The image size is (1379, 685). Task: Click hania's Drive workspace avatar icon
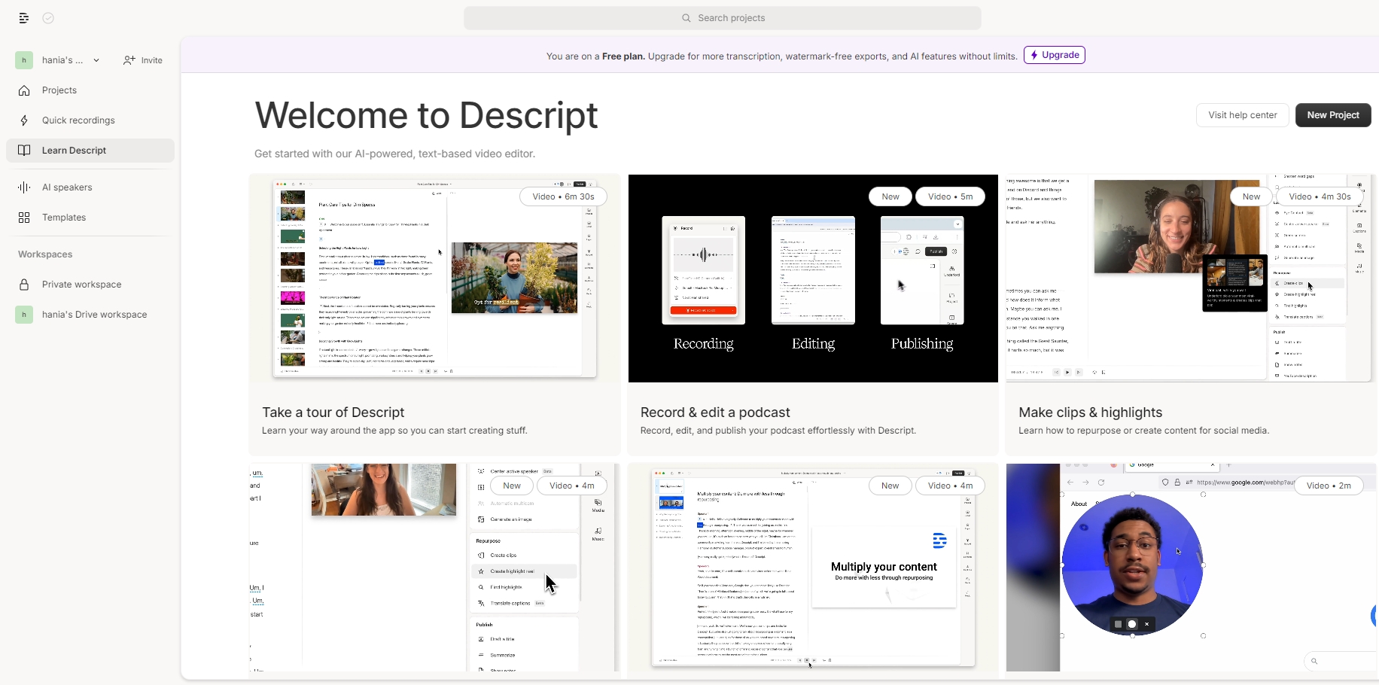(24, 315)
